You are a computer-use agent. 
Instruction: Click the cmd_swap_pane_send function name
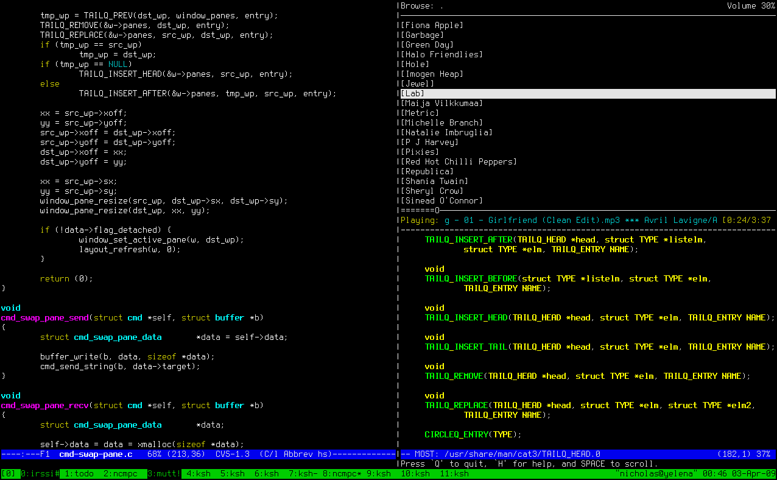[44, 317]
